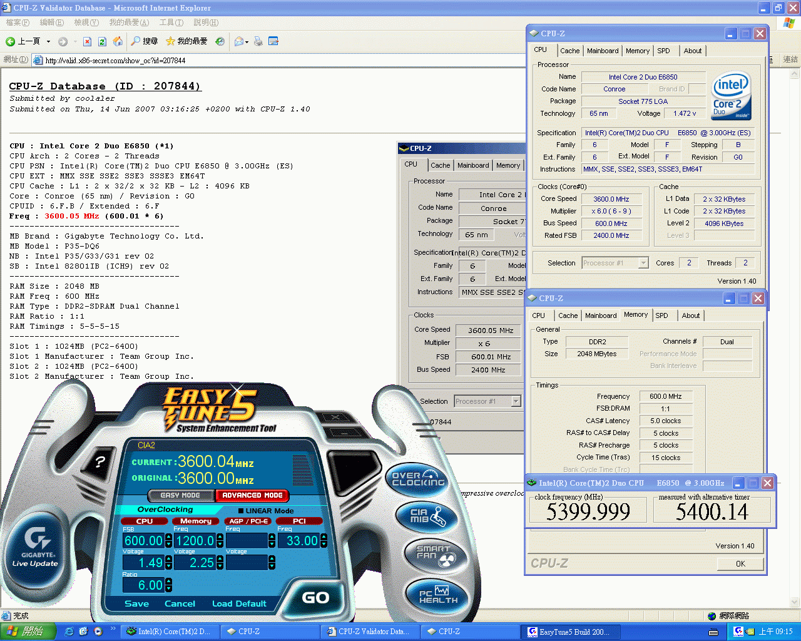Switch to the SPD tab in the CPU-Z Memory window
Image resolution: width=801 pixels, height=641 pixels.
(661, 315)
